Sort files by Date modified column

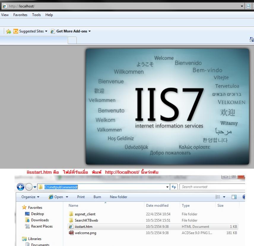tap(157, 206)
